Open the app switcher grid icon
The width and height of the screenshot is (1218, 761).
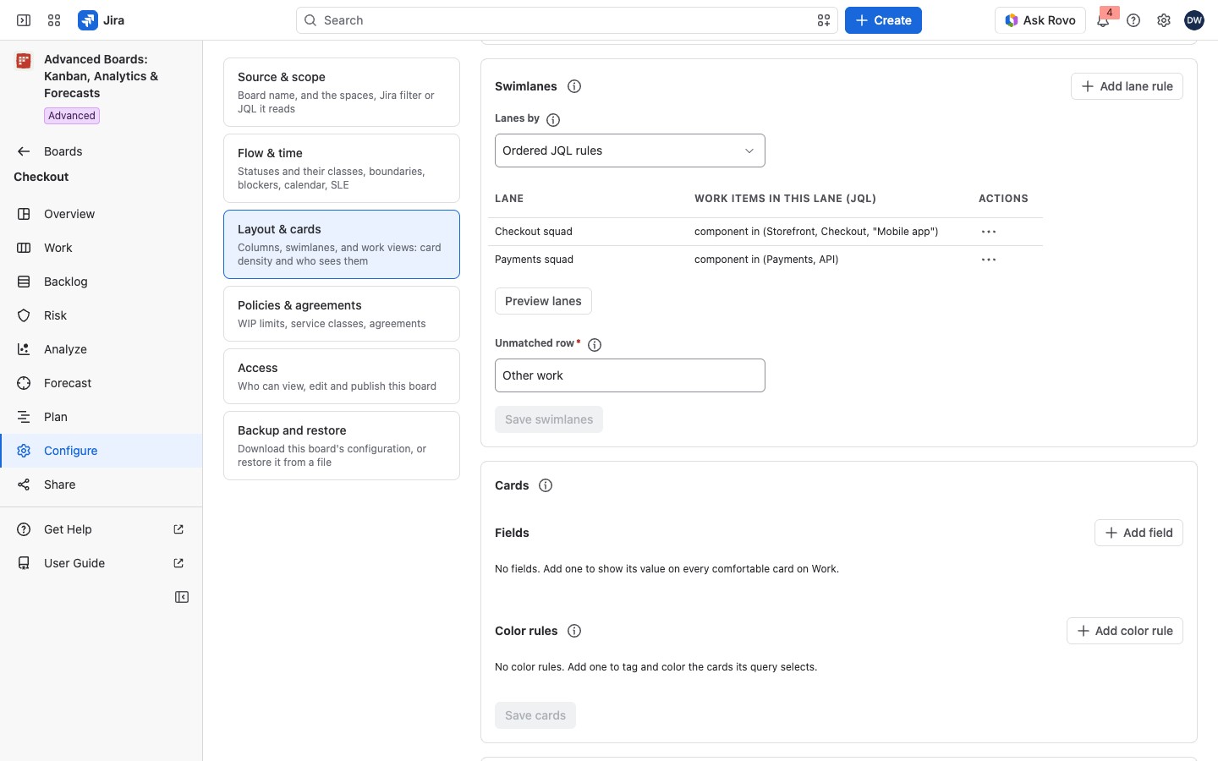(54, 20)
